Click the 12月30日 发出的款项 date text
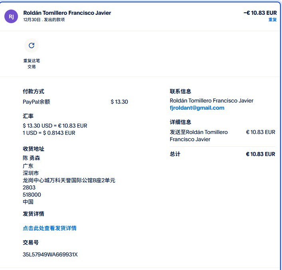This screenshot has width=282, height=270. pos(44,20)
